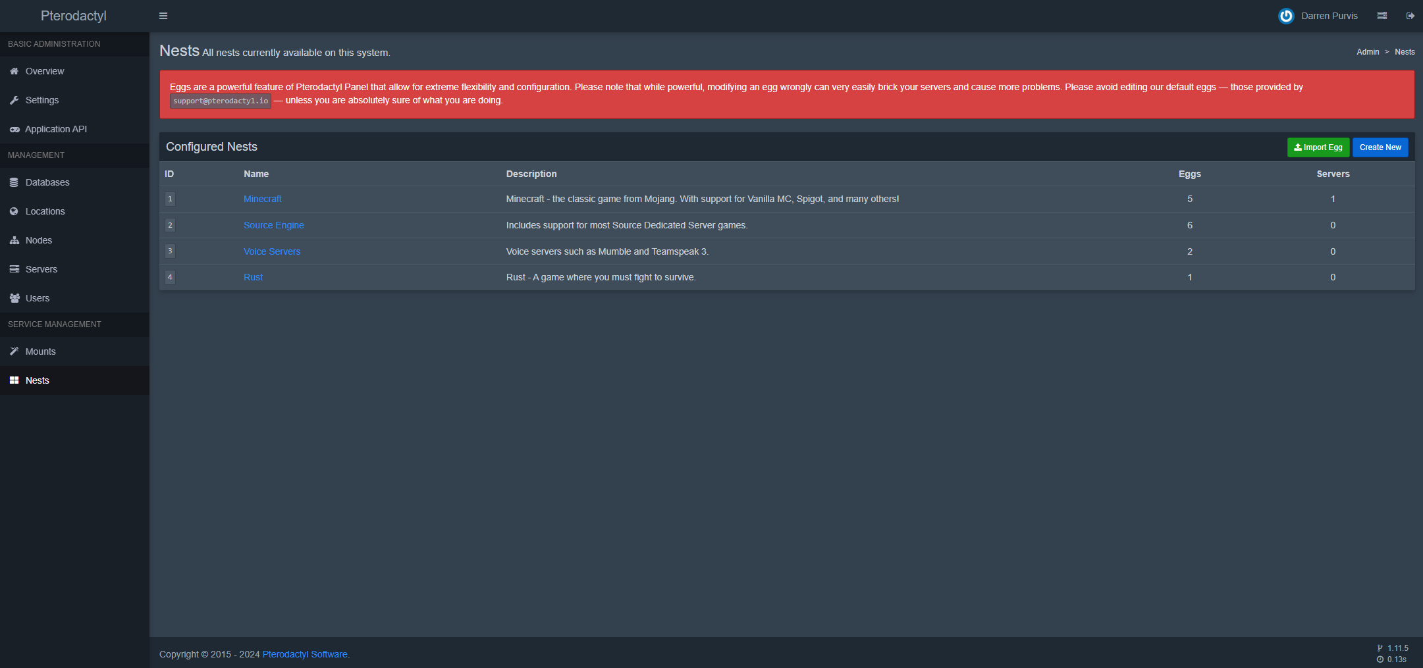Open the Overview page via home icon

click(x=14, y=71)
